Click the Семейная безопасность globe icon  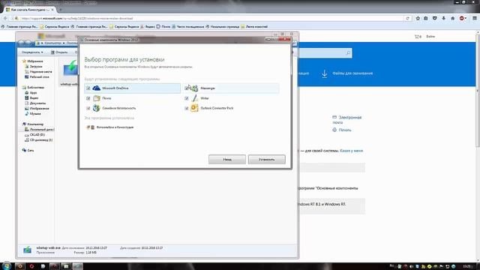click(97, 108)
